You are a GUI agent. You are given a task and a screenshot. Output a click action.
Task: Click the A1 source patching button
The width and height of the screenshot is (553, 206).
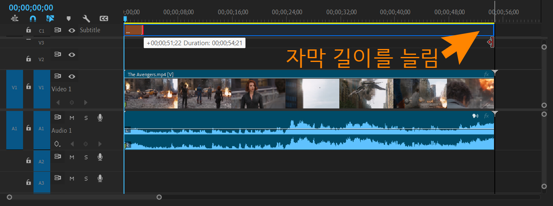coord(15,129)
